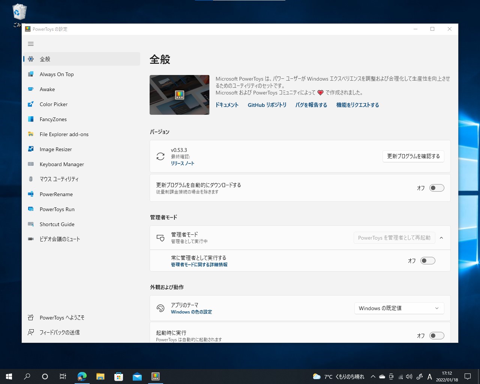The width and height of the screenshot is (480, 384).
Task: Click 更新プログラムを確認する button
Action: pyautogui.click(x=413, y=156)
